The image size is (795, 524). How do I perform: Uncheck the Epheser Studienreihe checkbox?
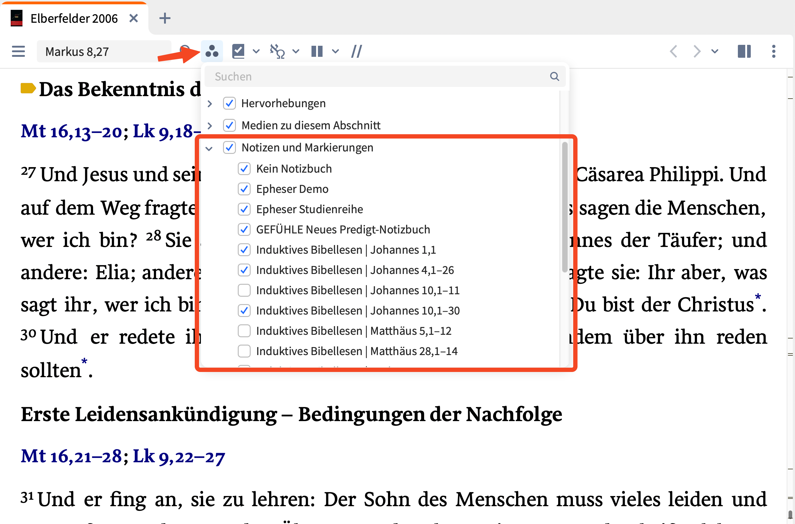pos(244,209)
